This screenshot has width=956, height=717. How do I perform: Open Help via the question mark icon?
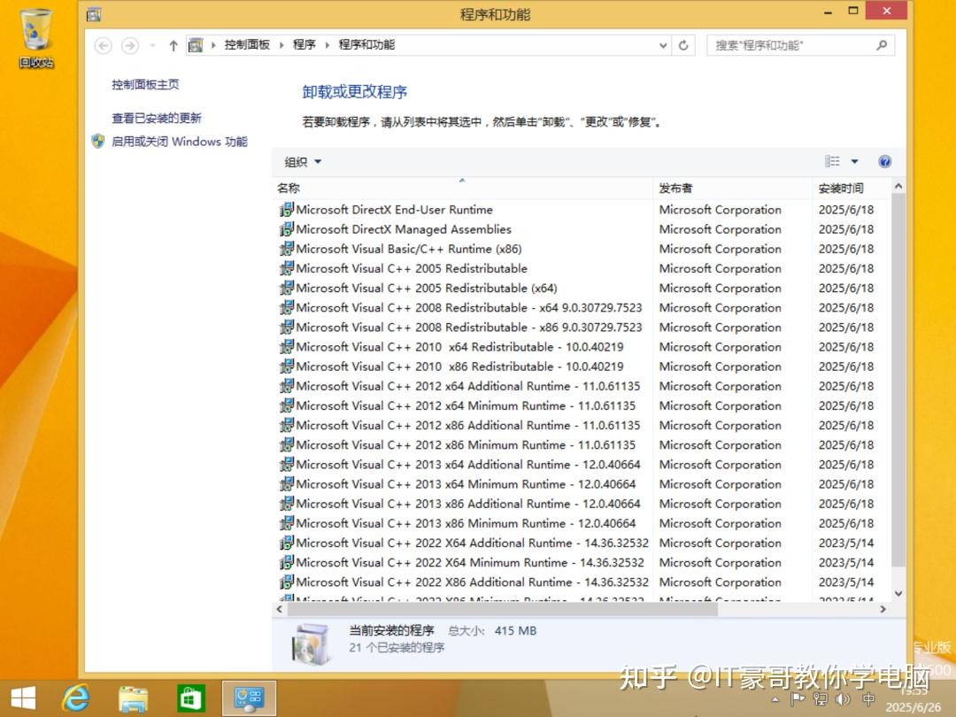pos(885,161)
